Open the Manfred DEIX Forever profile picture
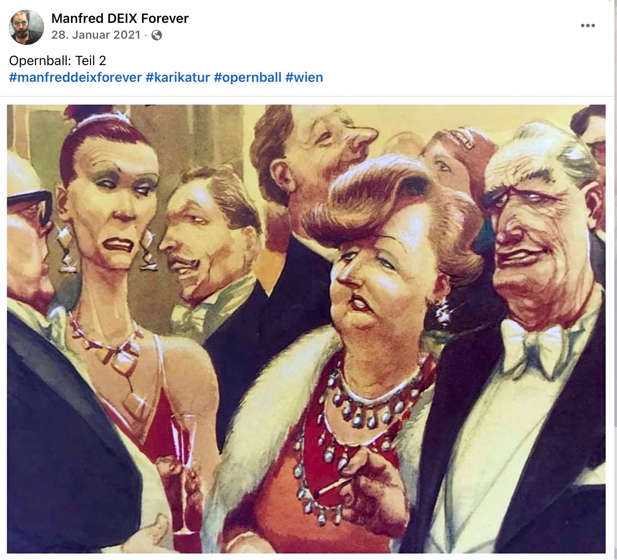 [26, 27]
